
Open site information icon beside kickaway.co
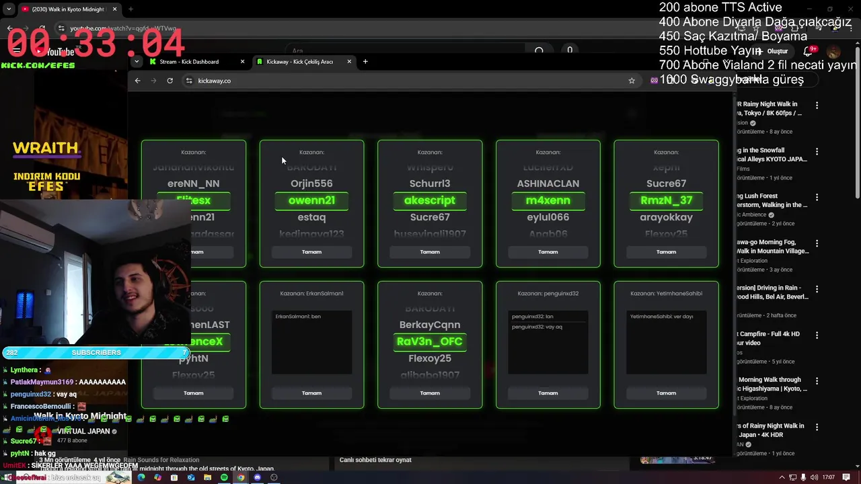(x=189, y=81)
